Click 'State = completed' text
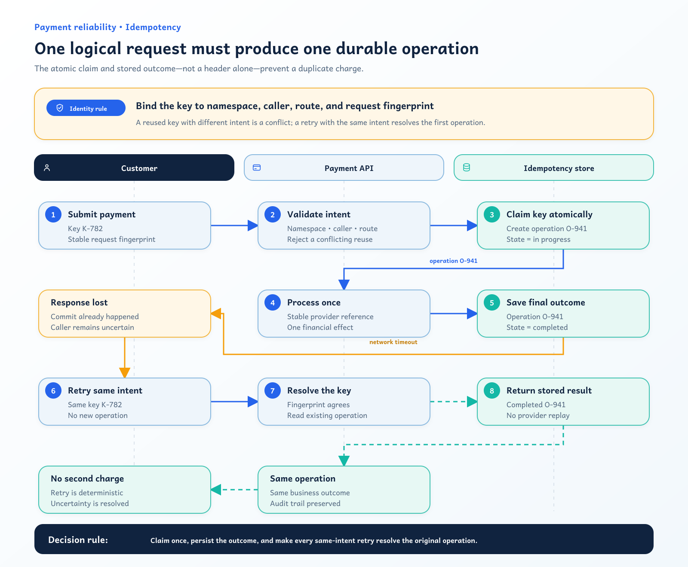This screenshot has height=567, width=688. pos(537,327)
